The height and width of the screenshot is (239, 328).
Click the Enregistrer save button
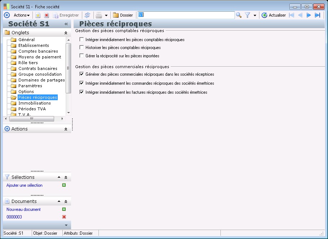[x=66, y=15]
